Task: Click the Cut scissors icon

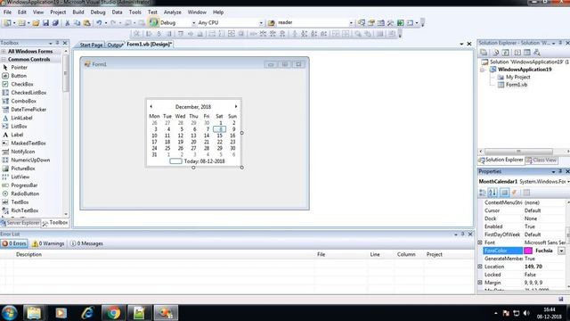Action: click(68, 23)
